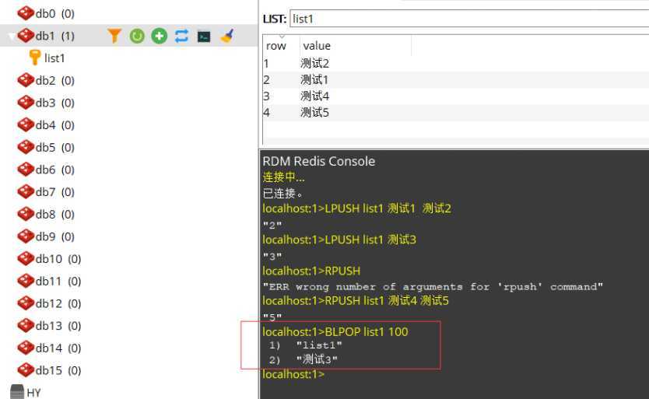Screen dimensions: 649x399
Task: Open console with terminal icon on db1
Action: pyautogui.click(x=204, y=37)
